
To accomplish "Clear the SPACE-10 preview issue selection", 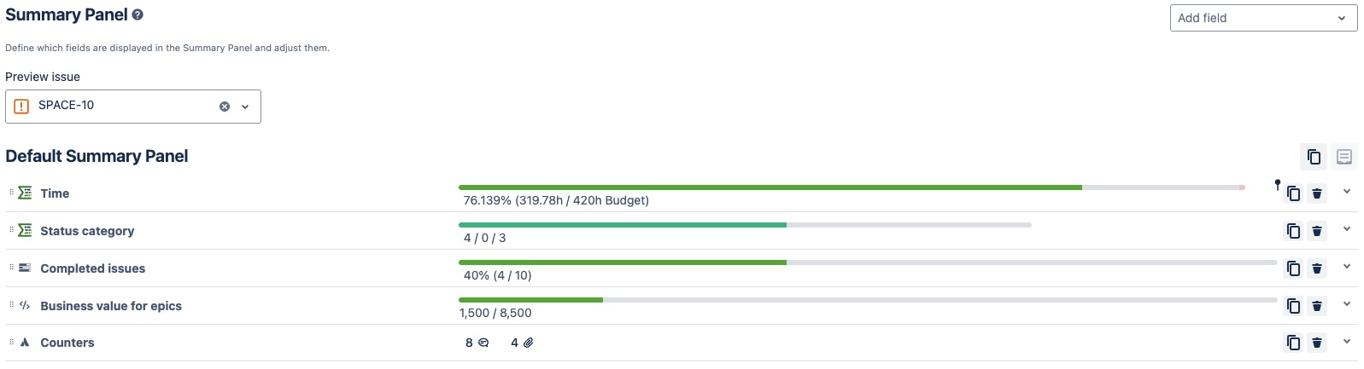I will pos(225,107).
